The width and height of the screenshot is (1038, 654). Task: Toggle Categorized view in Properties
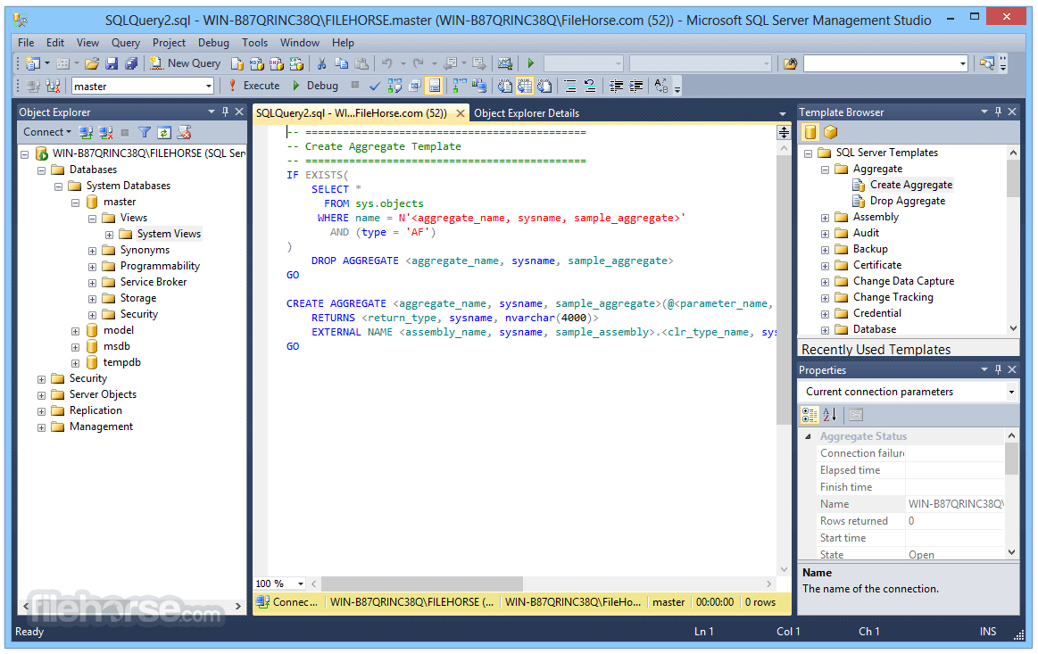(810, 414)
